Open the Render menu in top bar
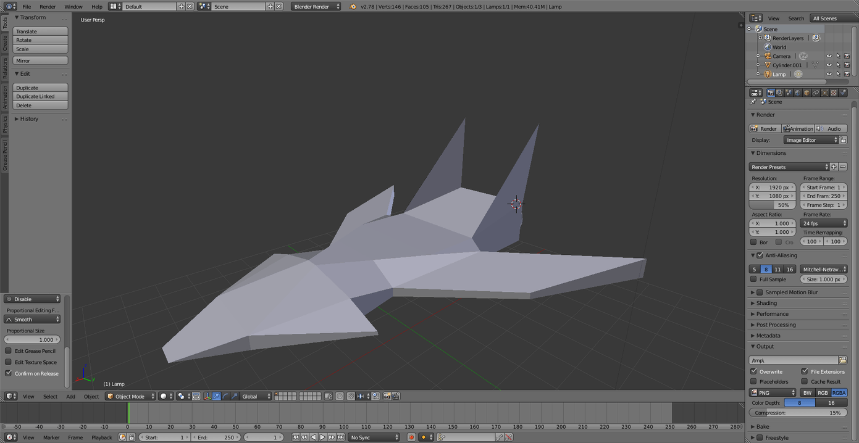 (48, 6)
